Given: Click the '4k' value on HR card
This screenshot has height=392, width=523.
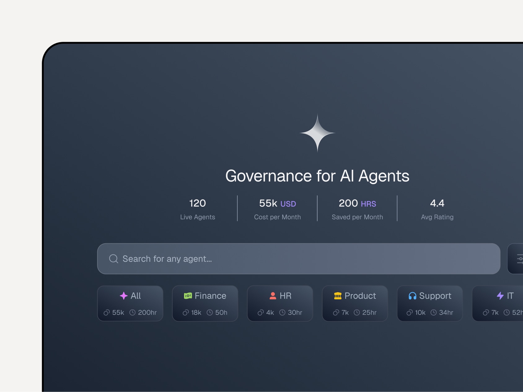Looking at the screenshot, I should click(x=270, y=312).
